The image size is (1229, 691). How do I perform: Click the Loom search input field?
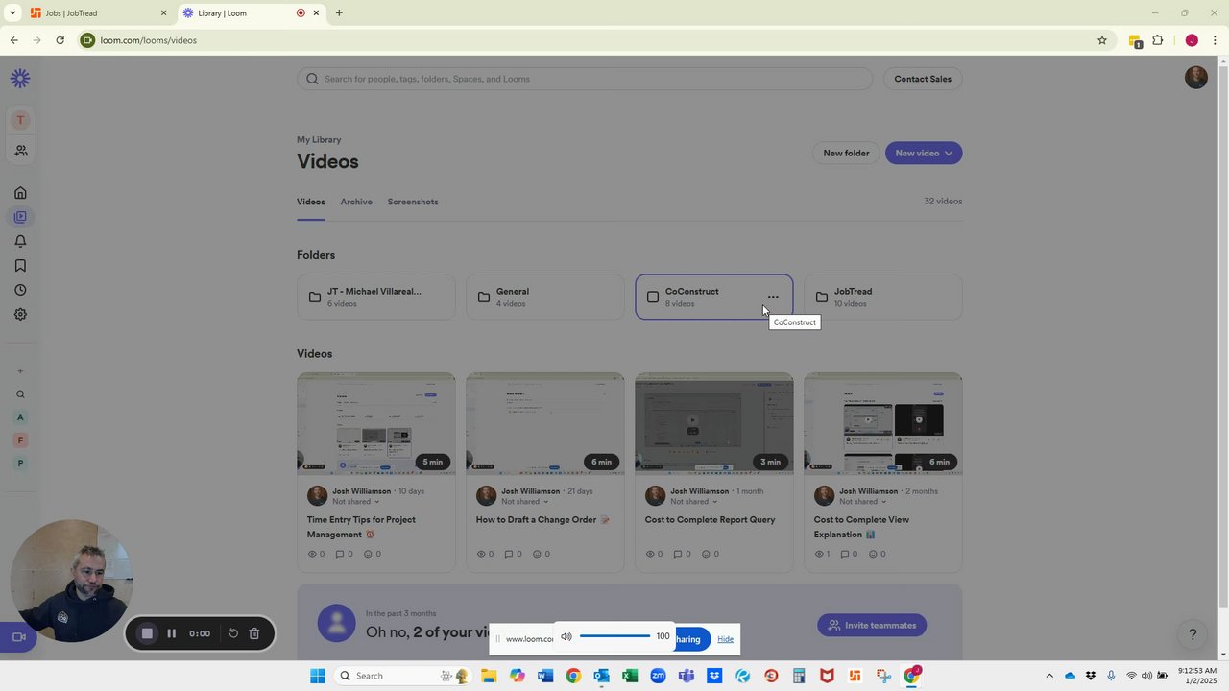pos(585,79)
